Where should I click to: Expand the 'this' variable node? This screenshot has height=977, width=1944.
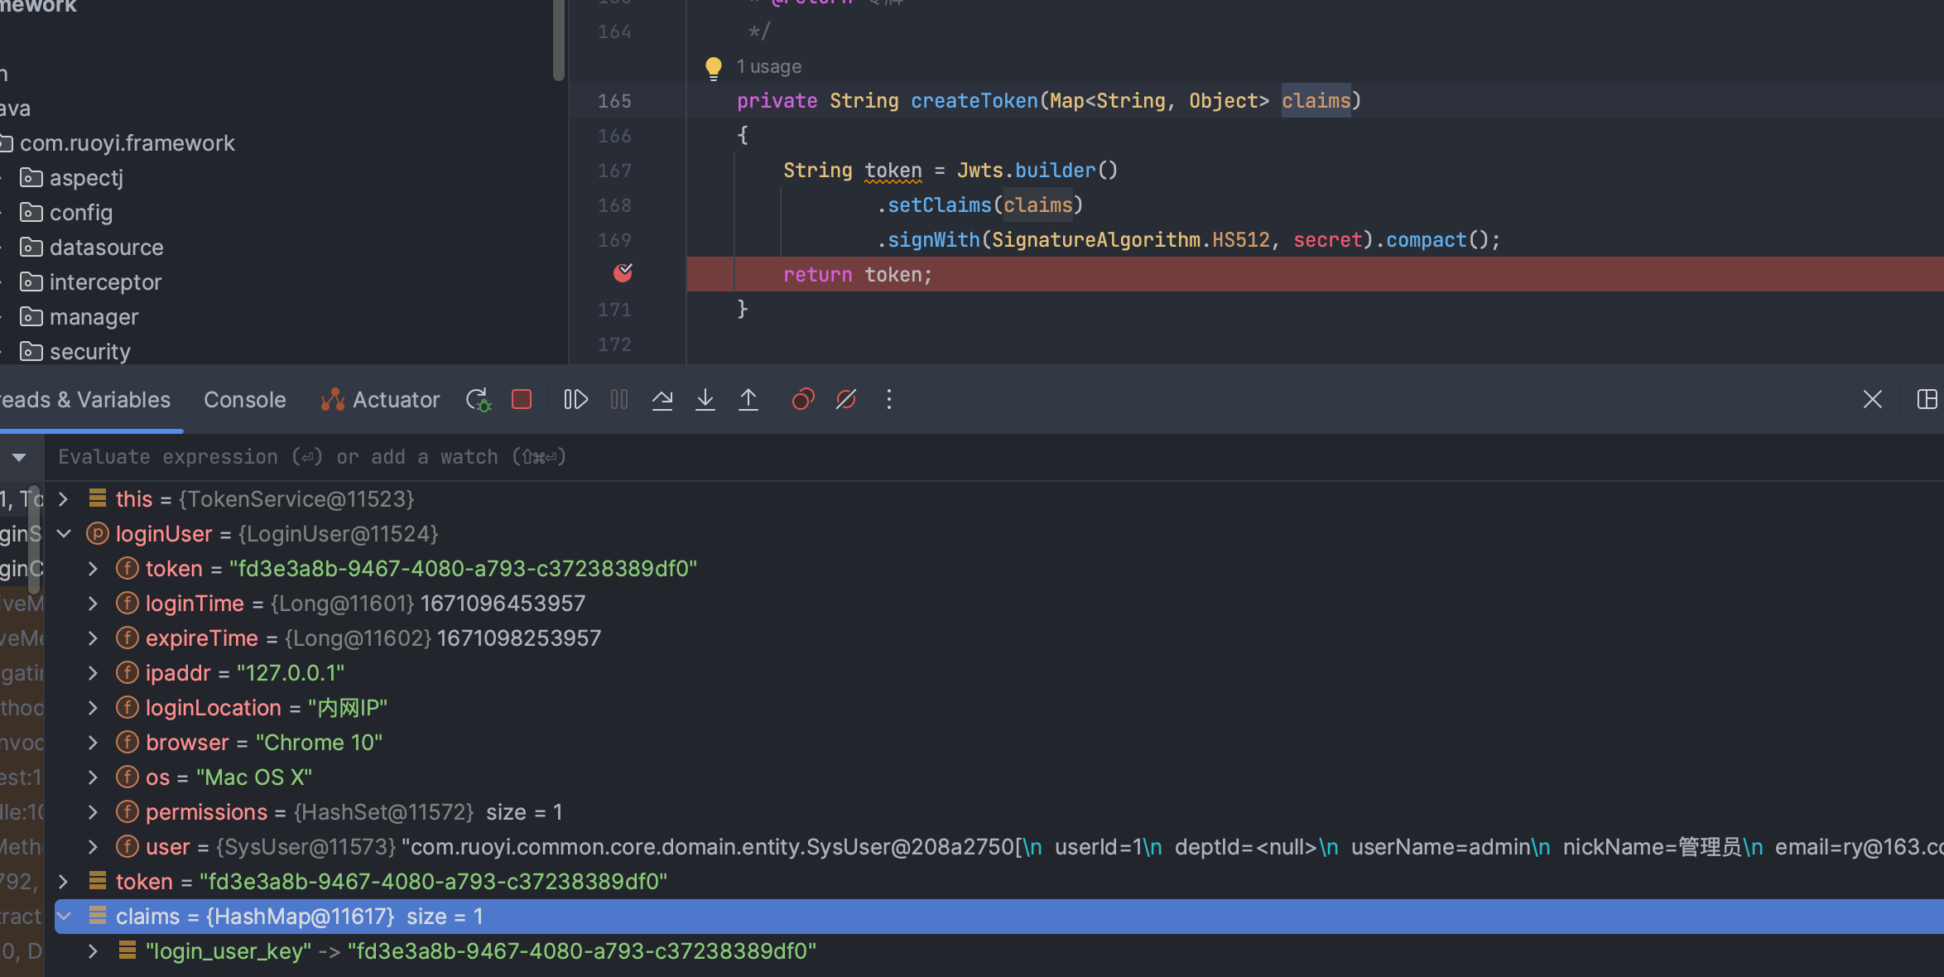63,499
